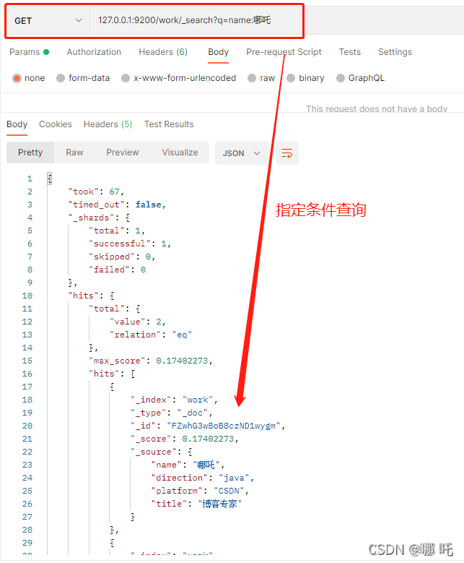Image resolution: width=464 pixels, height=563 pixels.
Task: Switch to Pretty response view
Action: [x=30, y=152]
